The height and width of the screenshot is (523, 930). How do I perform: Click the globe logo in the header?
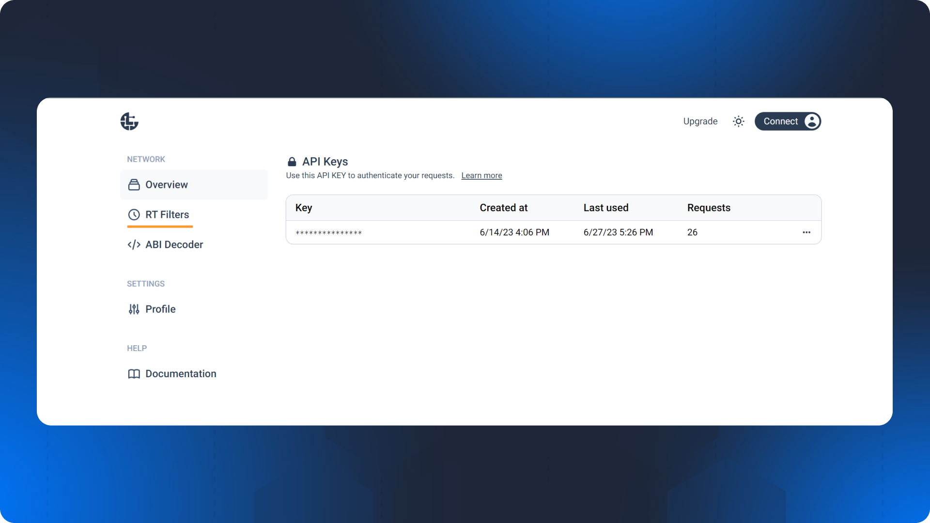coord(129,122)
